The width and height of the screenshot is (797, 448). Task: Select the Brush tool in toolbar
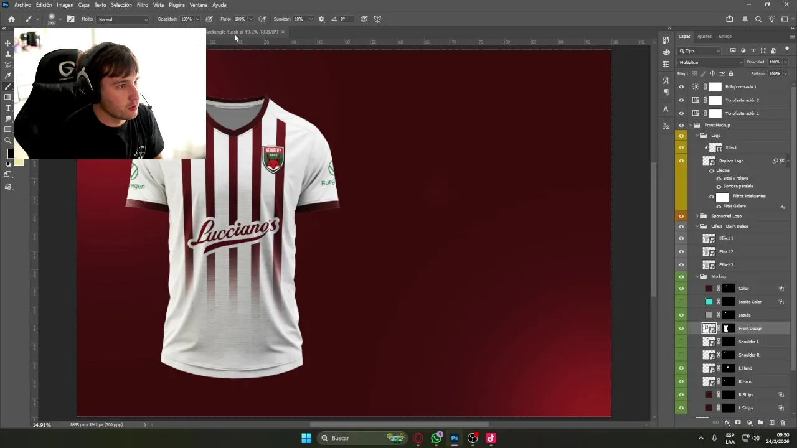click(x=8, y=86)
